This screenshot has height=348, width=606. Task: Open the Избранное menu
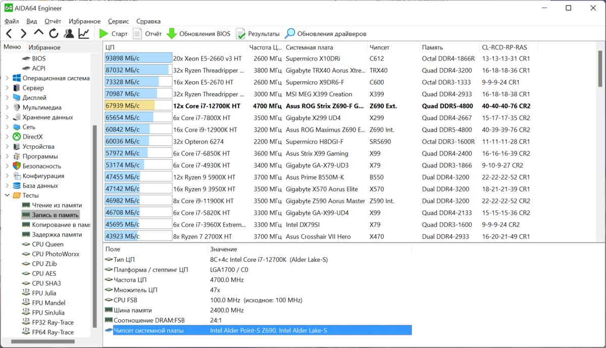click(84, 21)
